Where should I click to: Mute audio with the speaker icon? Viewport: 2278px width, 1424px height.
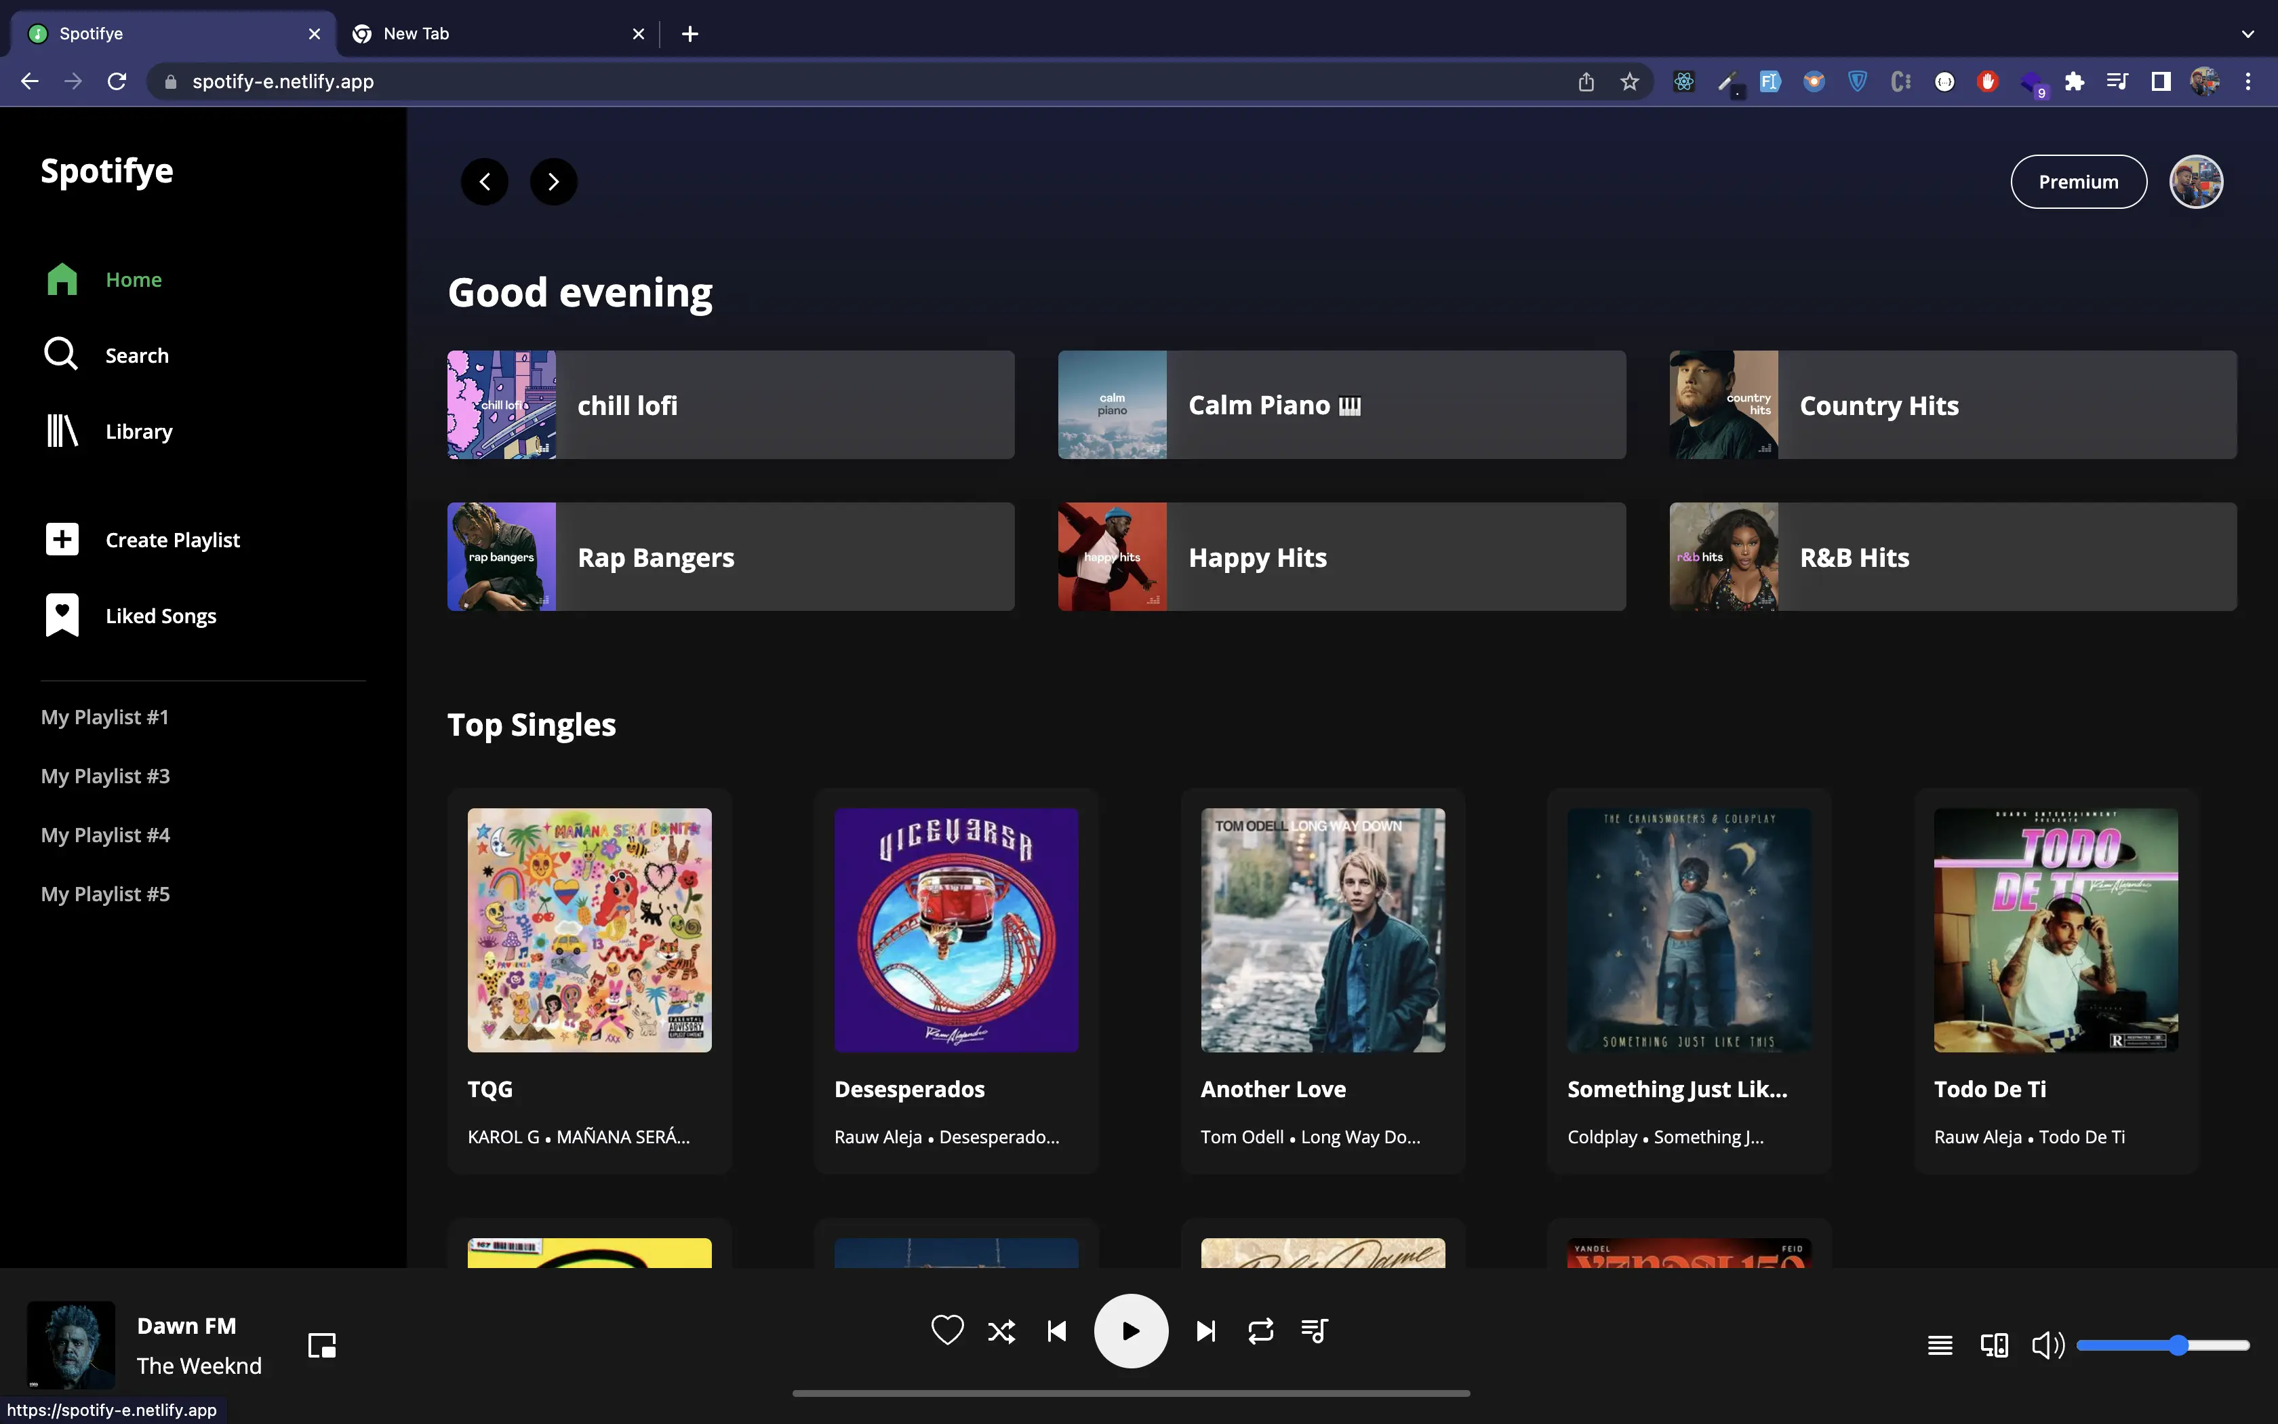[2047, 1346]
